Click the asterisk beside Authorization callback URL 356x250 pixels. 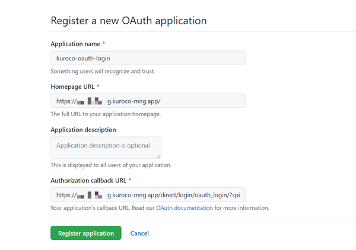[130, 180]
